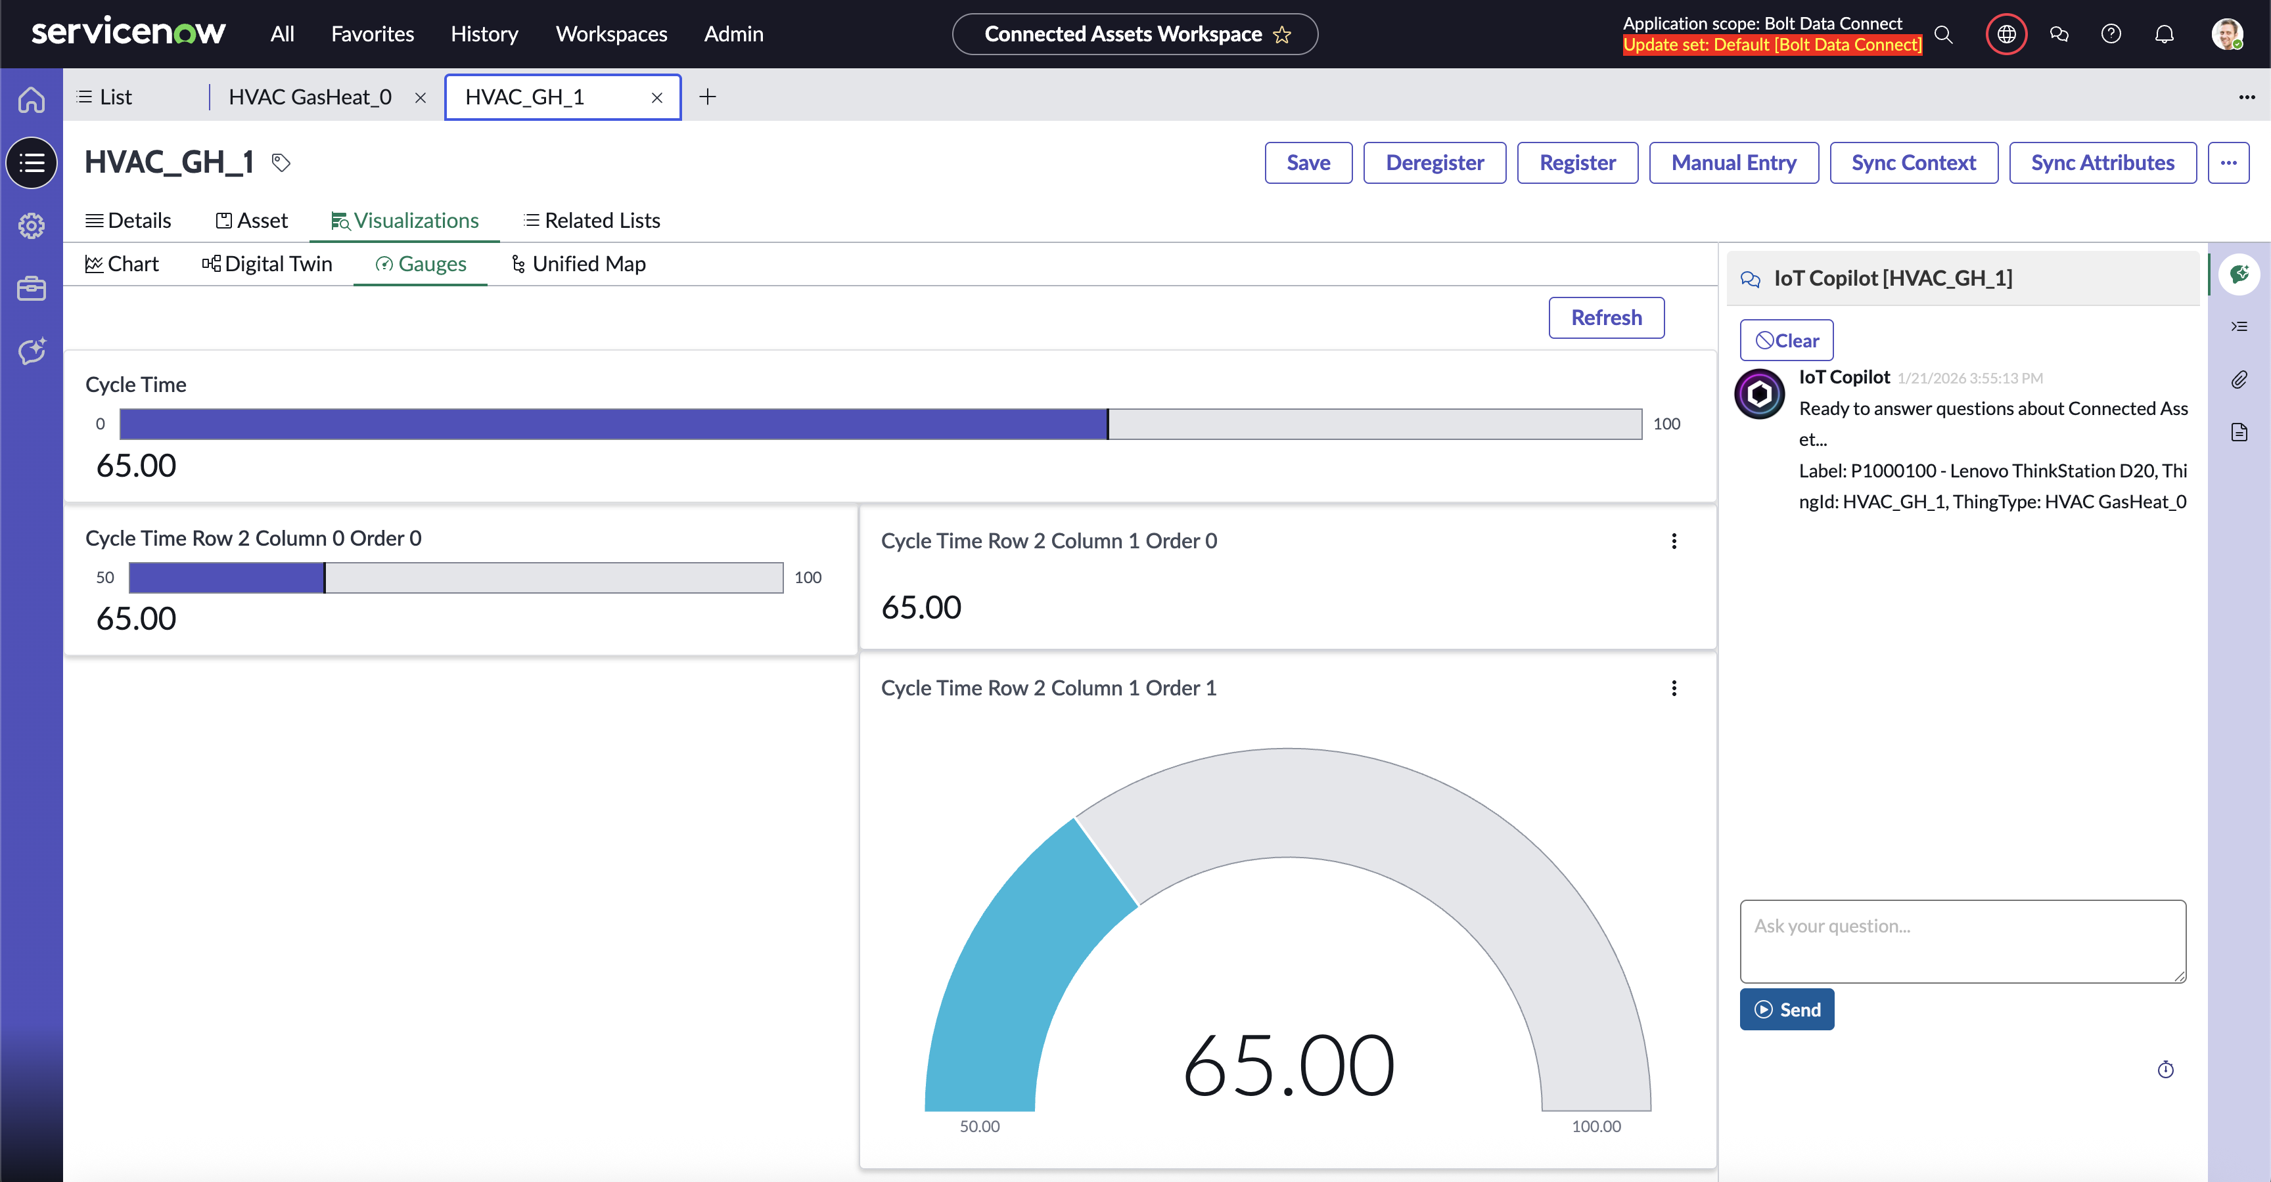This screenshot has width=2271, height=1182.
Task: Open the IoT Copilot panel icon on right rail
Action: point(2239,274)
